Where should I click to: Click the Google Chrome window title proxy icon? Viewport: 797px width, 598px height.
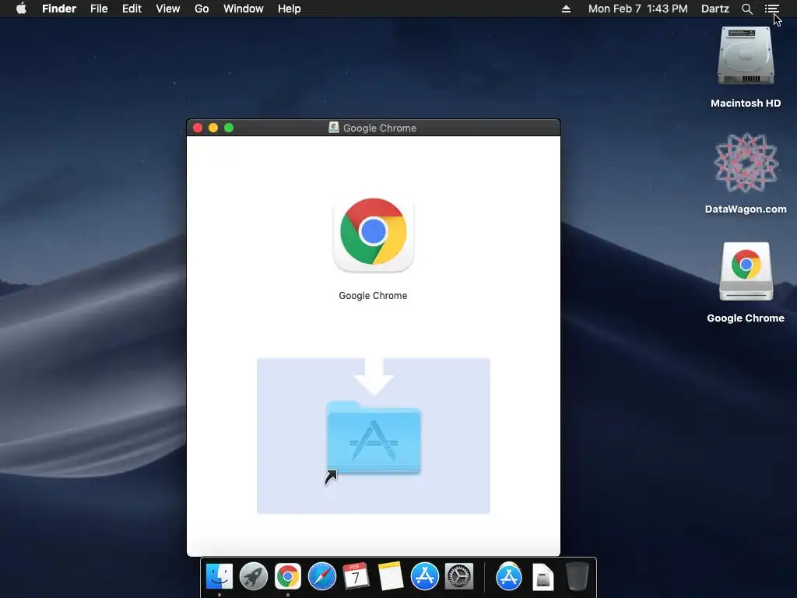(333, 128)
